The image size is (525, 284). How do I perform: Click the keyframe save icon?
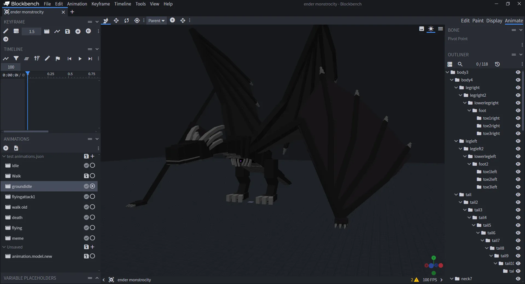coord(68,31)
